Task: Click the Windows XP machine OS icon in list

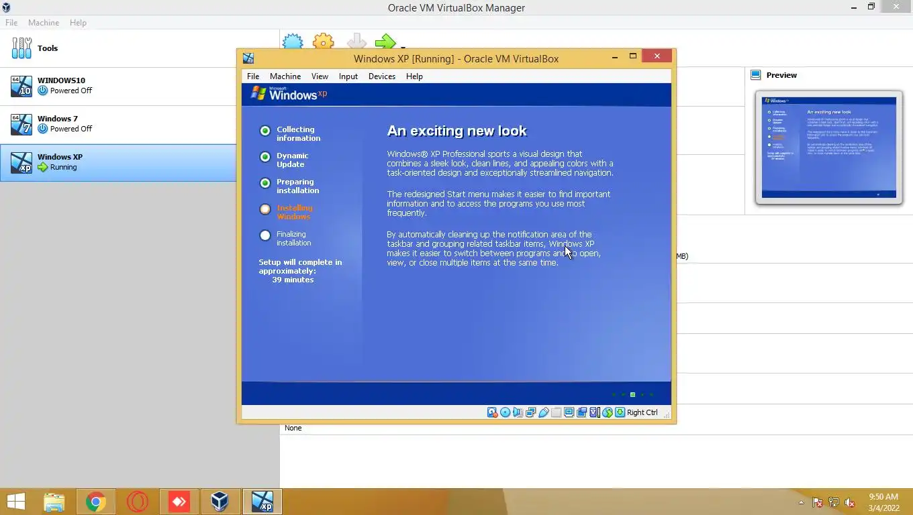Action: tap(21, 162)
